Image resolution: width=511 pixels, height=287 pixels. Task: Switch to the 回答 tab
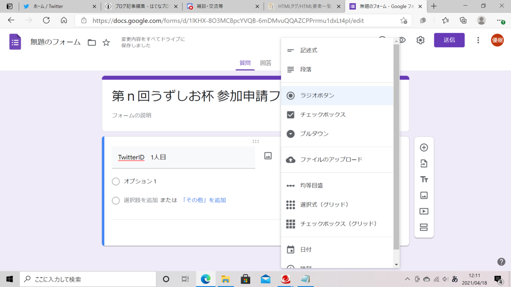[266, 63]
